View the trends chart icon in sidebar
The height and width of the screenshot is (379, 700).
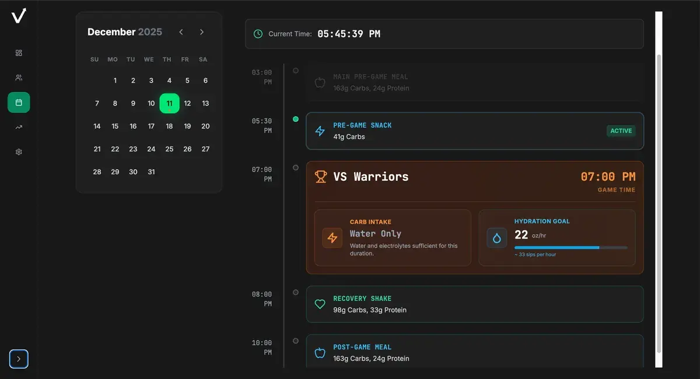pyautogui.click(x=18, y=127)
